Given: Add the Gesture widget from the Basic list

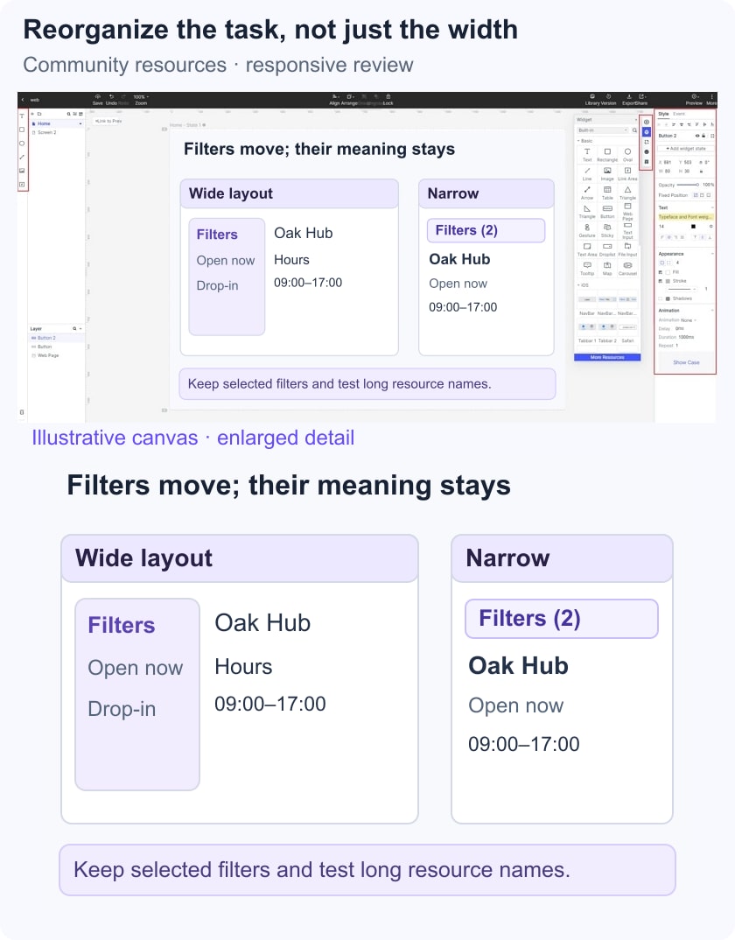Looking at the screenshot, I should coord(587,230).
